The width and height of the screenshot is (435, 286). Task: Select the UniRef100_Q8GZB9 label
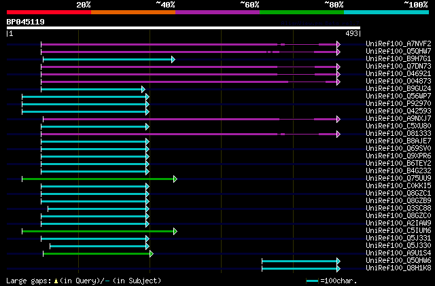click(x=398, y=201)
